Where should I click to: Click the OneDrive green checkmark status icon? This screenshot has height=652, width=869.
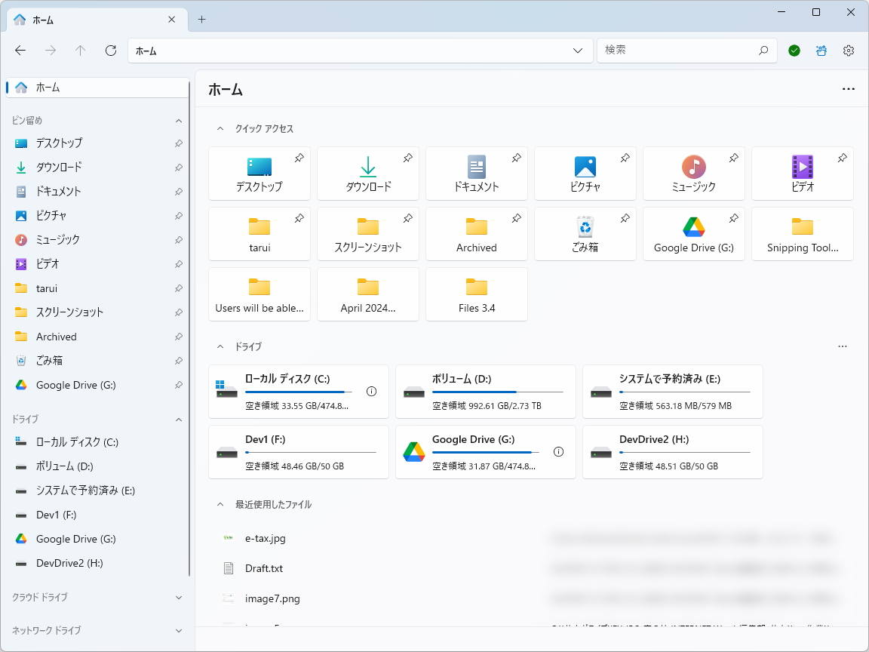(x=794, y=51)
